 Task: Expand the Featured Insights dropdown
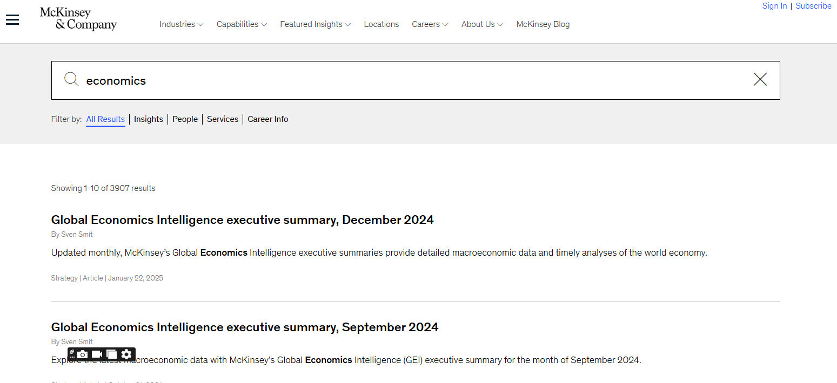point(315,24)
